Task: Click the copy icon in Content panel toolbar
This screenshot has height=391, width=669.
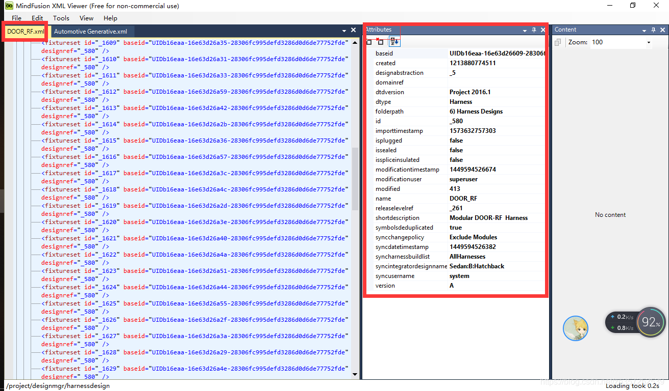Action: coord(557,42)
